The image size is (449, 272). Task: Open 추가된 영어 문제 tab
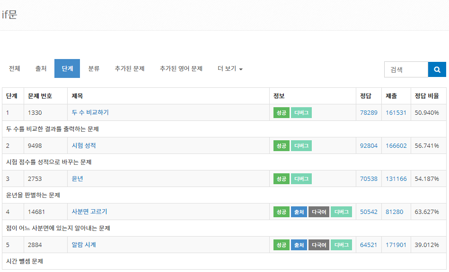click(x=181, y=68)
